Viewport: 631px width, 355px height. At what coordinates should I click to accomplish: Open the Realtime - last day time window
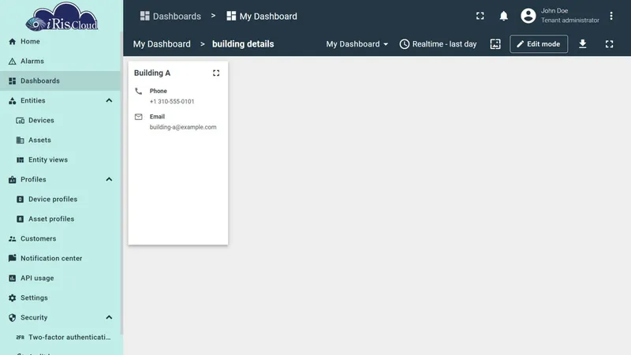[x=438, y=44]
